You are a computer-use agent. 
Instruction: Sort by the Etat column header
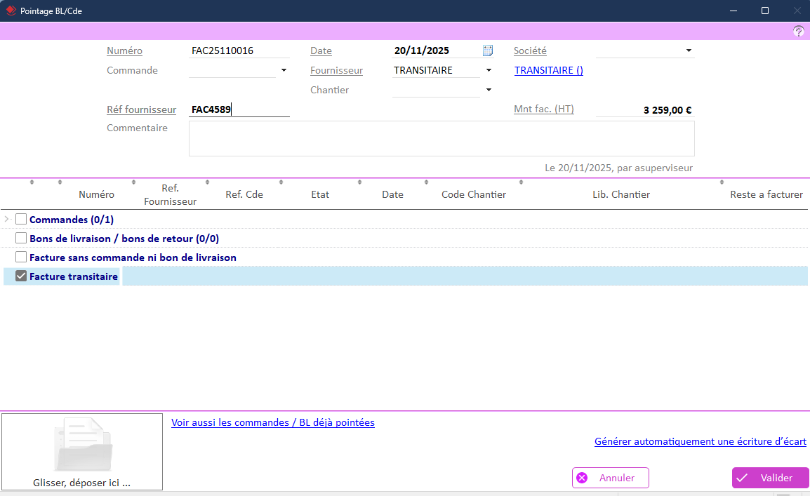(x=319, y=194)
